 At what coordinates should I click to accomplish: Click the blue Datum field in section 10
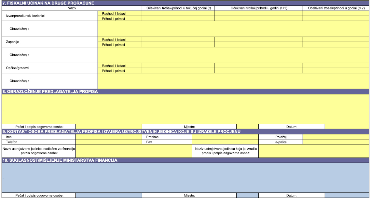pos(347,195)
